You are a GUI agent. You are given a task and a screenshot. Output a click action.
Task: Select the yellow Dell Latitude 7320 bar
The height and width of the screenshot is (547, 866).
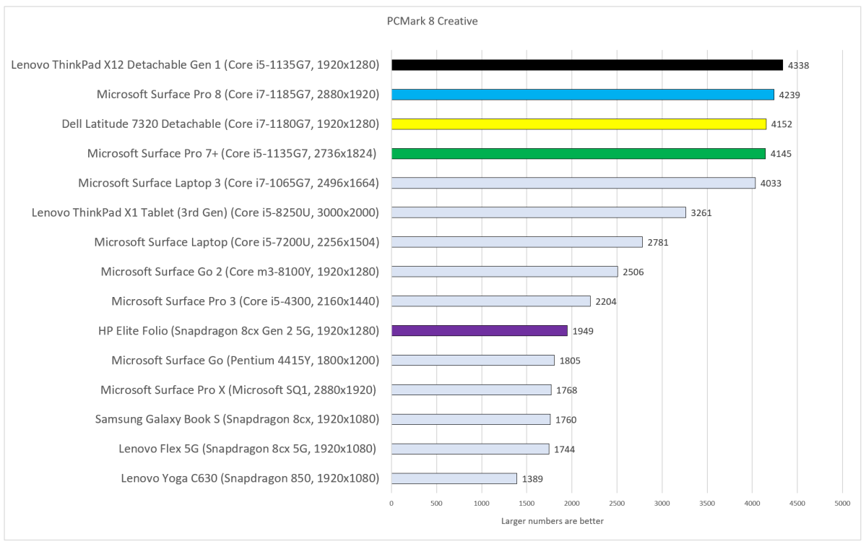(x=579, y=124)
